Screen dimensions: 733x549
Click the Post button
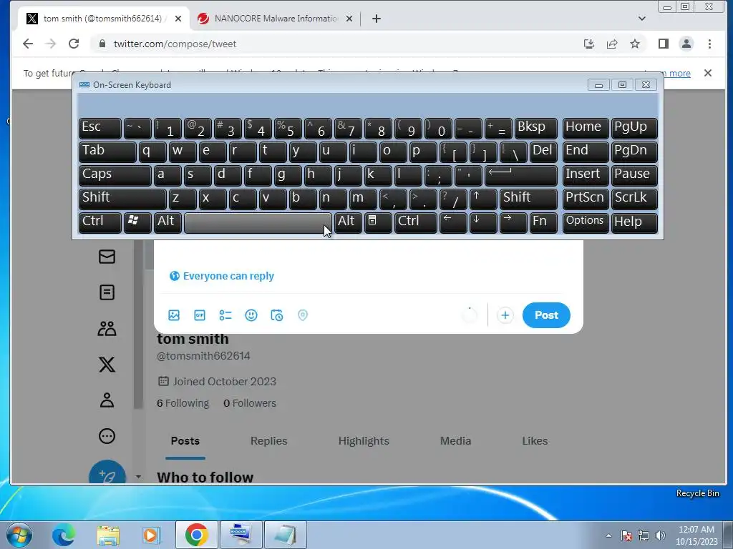(546, 315)
